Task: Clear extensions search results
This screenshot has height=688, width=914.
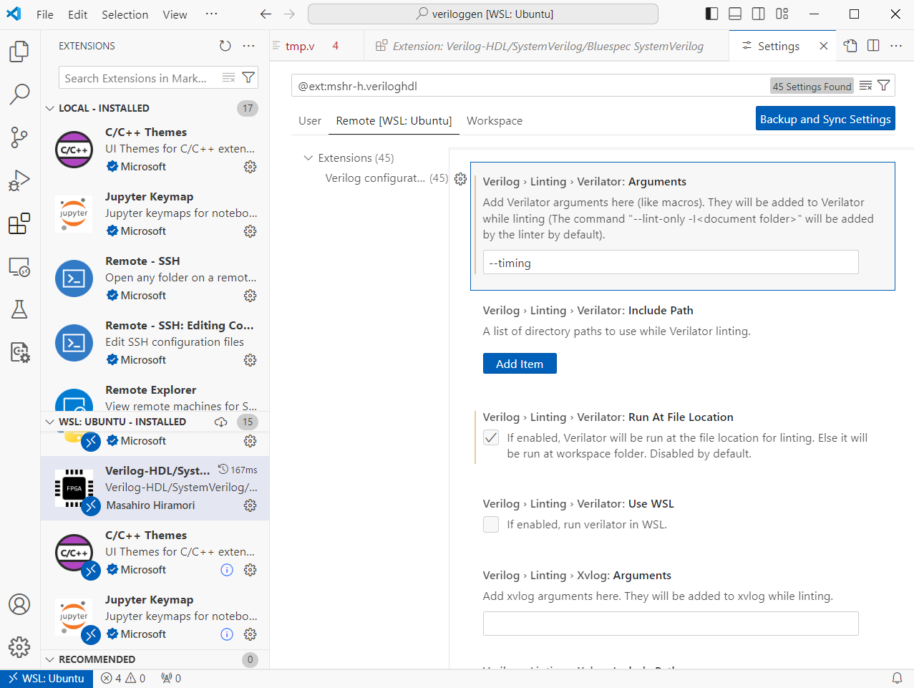Action: click(229, 78)
